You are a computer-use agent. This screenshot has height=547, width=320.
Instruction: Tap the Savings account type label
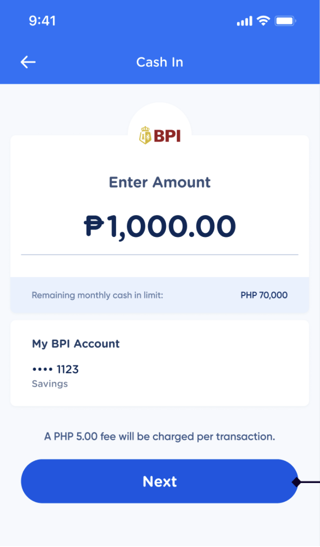[49, 384]
